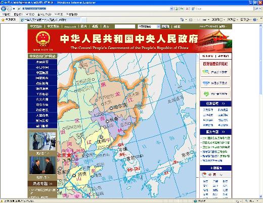Open the View menu in the menu bar
This screenshot has height=203, width=263.
pyautogui.click(x=30, y=14)
